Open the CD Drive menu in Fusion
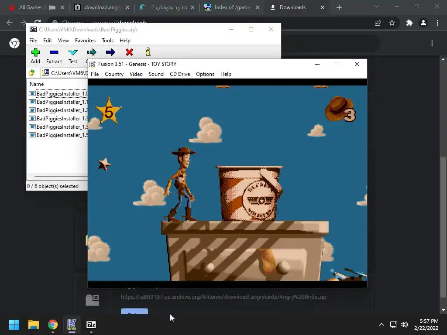This screenshot has height=335, width=447. click(x=180, y=74)
